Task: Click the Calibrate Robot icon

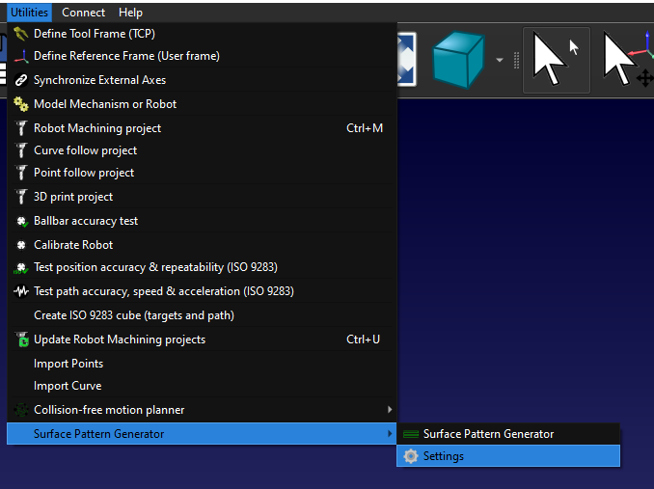Action: click(21, 245)
